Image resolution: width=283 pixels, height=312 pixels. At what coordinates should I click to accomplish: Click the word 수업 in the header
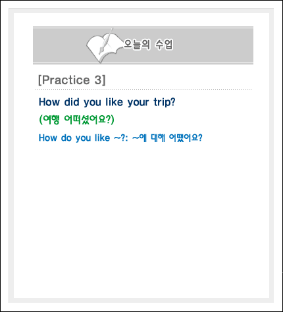click(164, 45)
